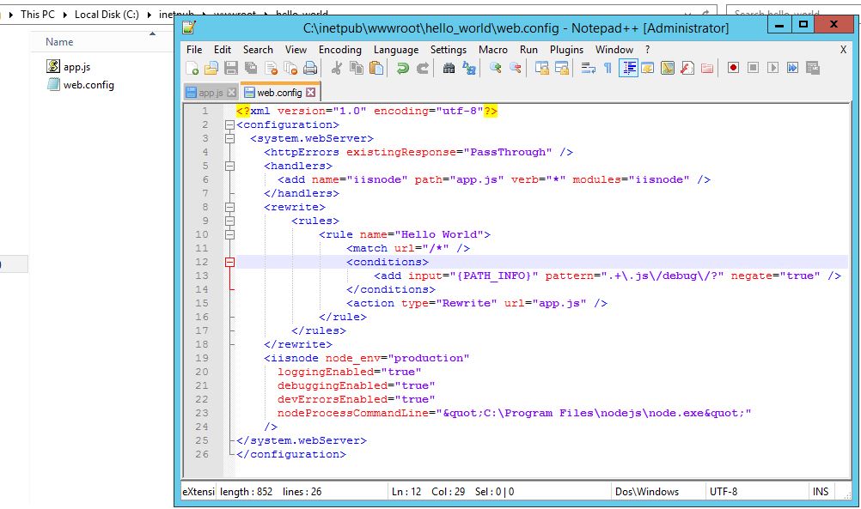Undo the last edit
The height and width of the screenshot is (509, 861).
pos(402,66)
